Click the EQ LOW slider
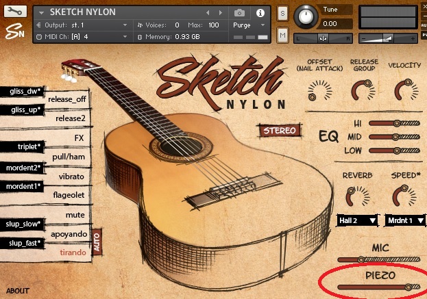Viewport: 427px width, 299px height. coord(394,151)
